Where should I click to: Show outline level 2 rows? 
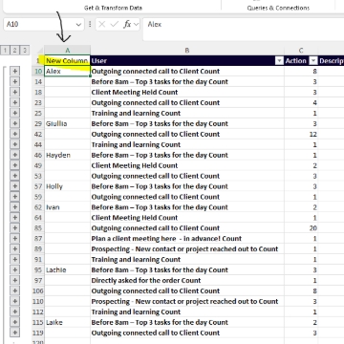click(x=14, y=50)
